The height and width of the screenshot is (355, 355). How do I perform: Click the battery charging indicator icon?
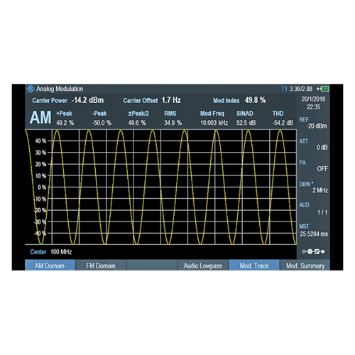click(x=323, y=89)
